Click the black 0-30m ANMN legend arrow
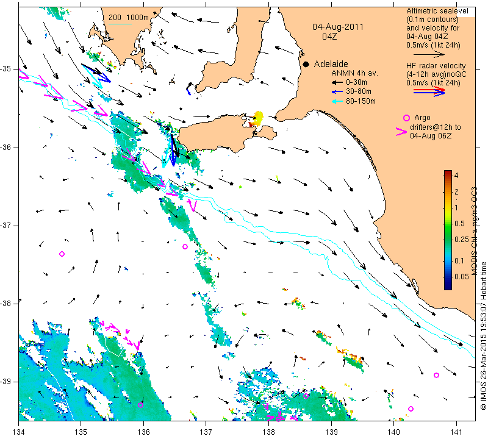 337,82
